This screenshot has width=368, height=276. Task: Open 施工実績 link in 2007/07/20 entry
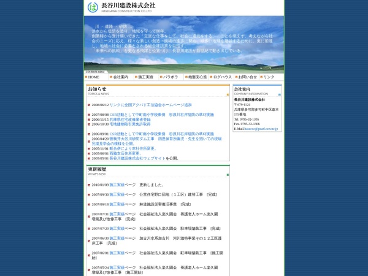(x=117, y=228)
